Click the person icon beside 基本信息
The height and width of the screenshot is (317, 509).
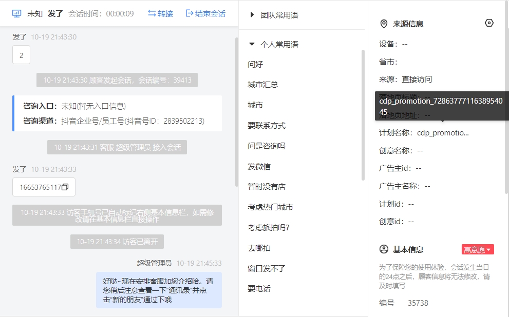384,249
